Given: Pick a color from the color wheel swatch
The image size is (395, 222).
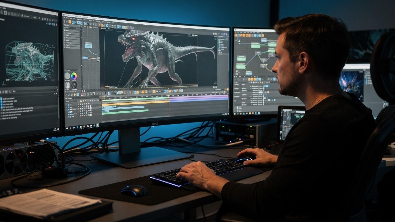Looking at the screenshot, I should [x=74, y=76].
